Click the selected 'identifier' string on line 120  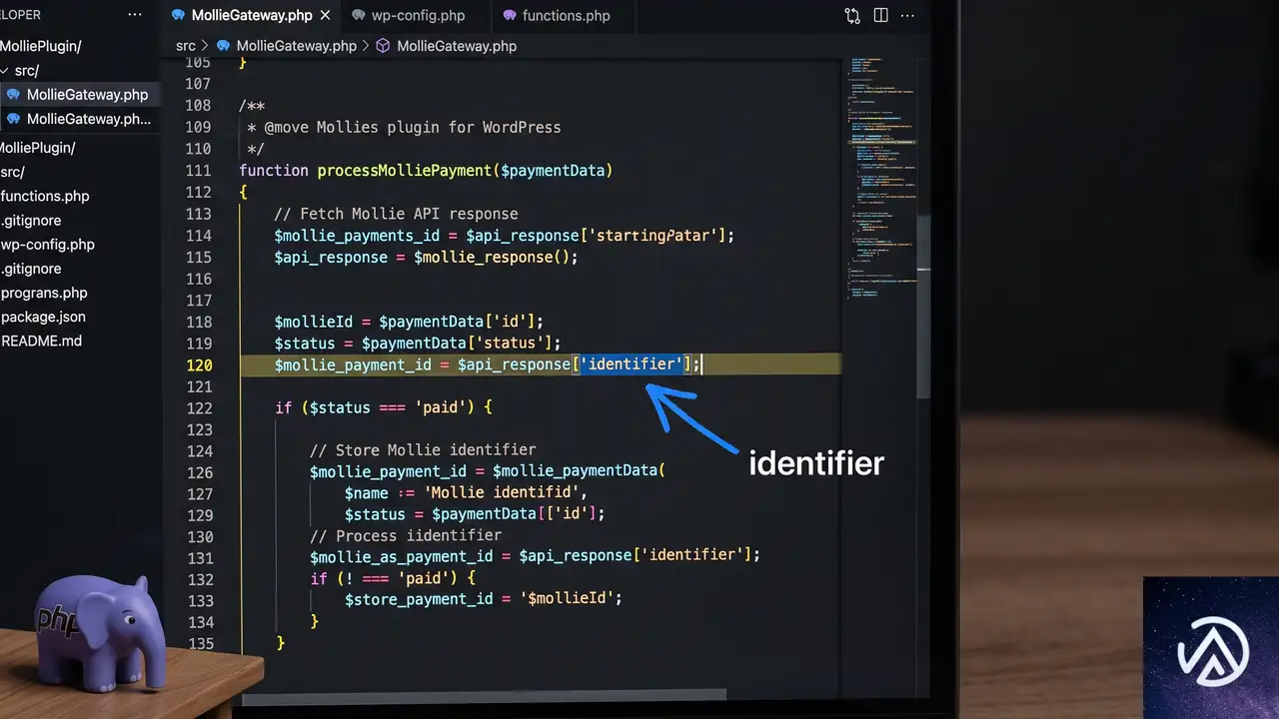coord(632,364)
